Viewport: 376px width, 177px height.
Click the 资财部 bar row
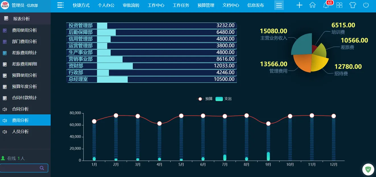click(151, 66)
